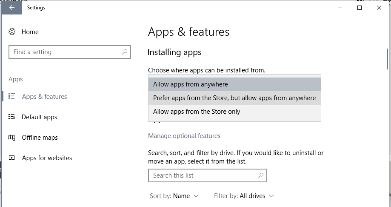Close the Settings window

point(379,8)
